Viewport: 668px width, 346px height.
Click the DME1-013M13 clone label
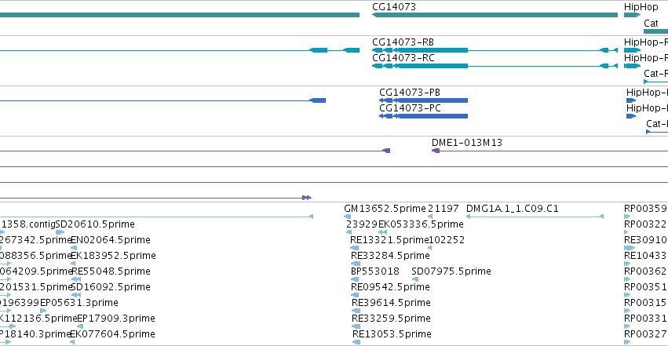click(x=467, y=143)
